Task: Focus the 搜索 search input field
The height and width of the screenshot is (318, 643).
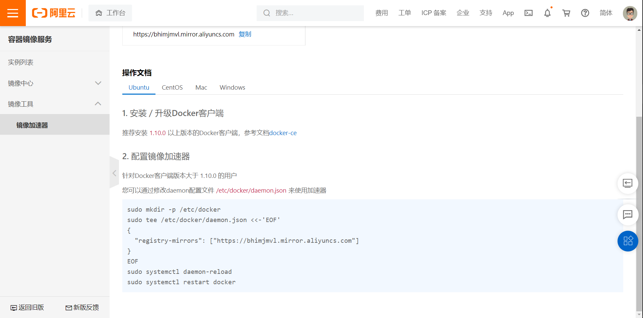Action: (310, 13)
